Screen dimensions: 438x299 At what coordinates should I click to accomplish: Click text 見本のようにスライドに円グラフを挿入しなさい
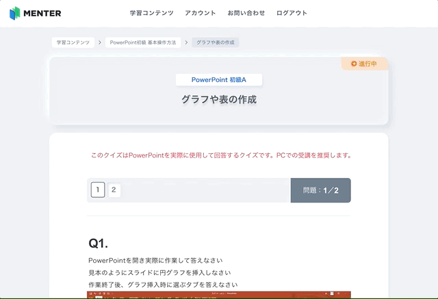click(x=159, y=272)
